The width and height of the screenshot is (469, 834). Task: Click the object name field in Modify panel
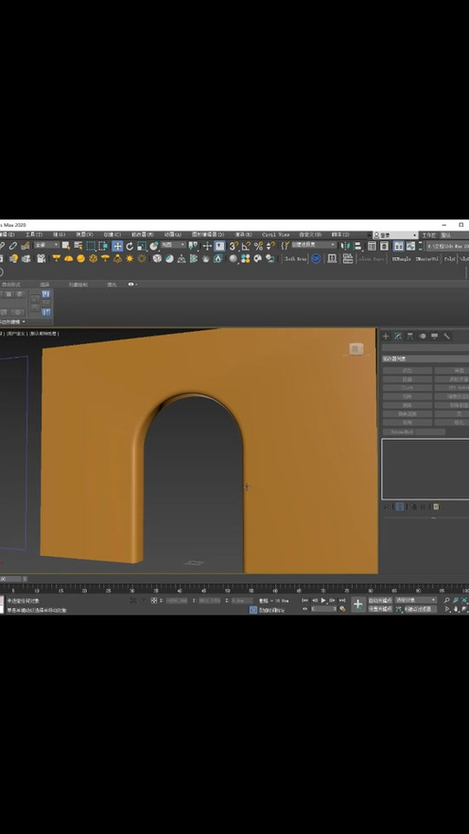coord(425,347)
